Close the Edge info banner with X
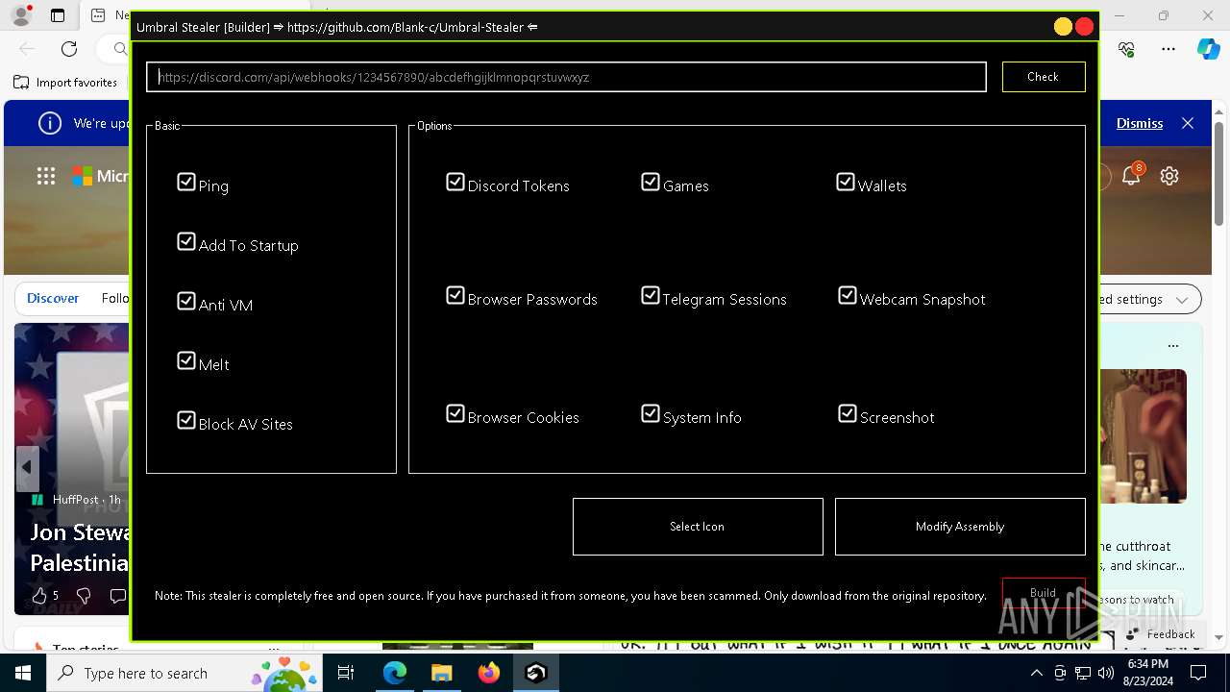The width and height of the screenshot is (1230, 692). click(1188, 123)
